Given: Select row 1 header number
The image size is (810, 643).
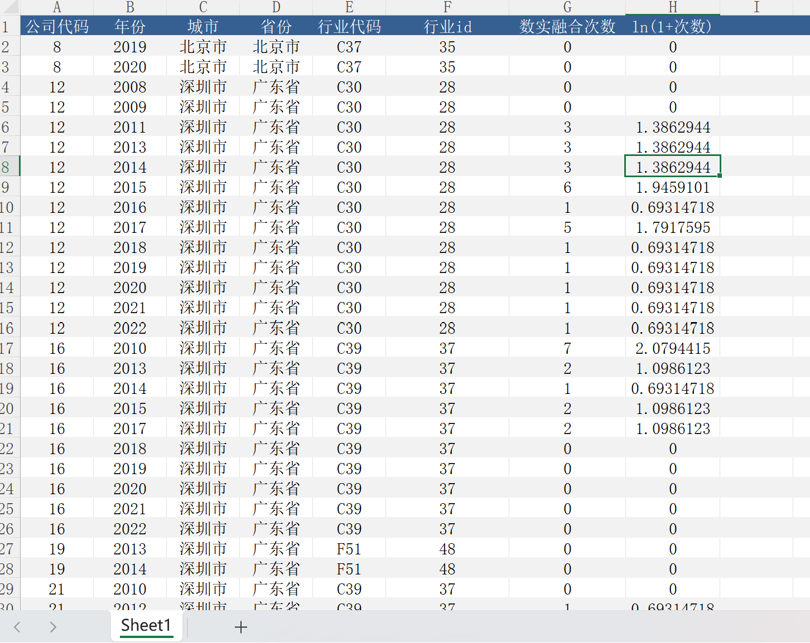Looking at the screenshot, I should click(9, 27).
